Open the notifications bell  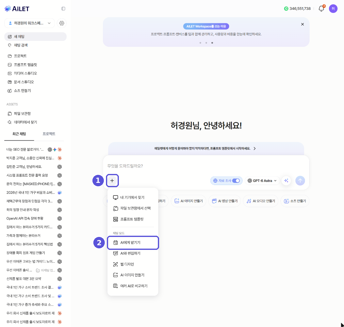click(321, 9)
